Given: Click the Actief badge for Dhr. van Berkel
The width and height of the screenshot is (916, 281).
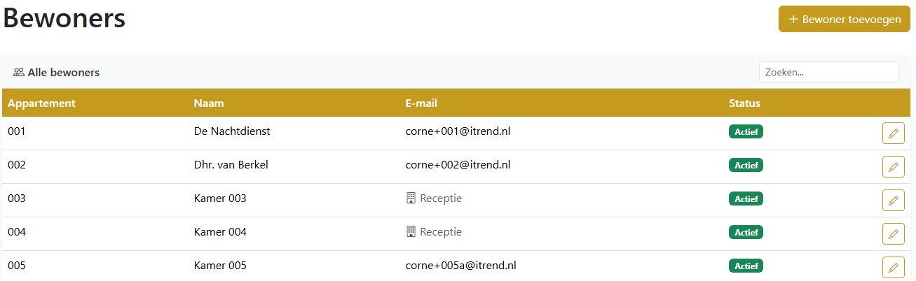Looking at the screenshot, I should tap(746, 165).
